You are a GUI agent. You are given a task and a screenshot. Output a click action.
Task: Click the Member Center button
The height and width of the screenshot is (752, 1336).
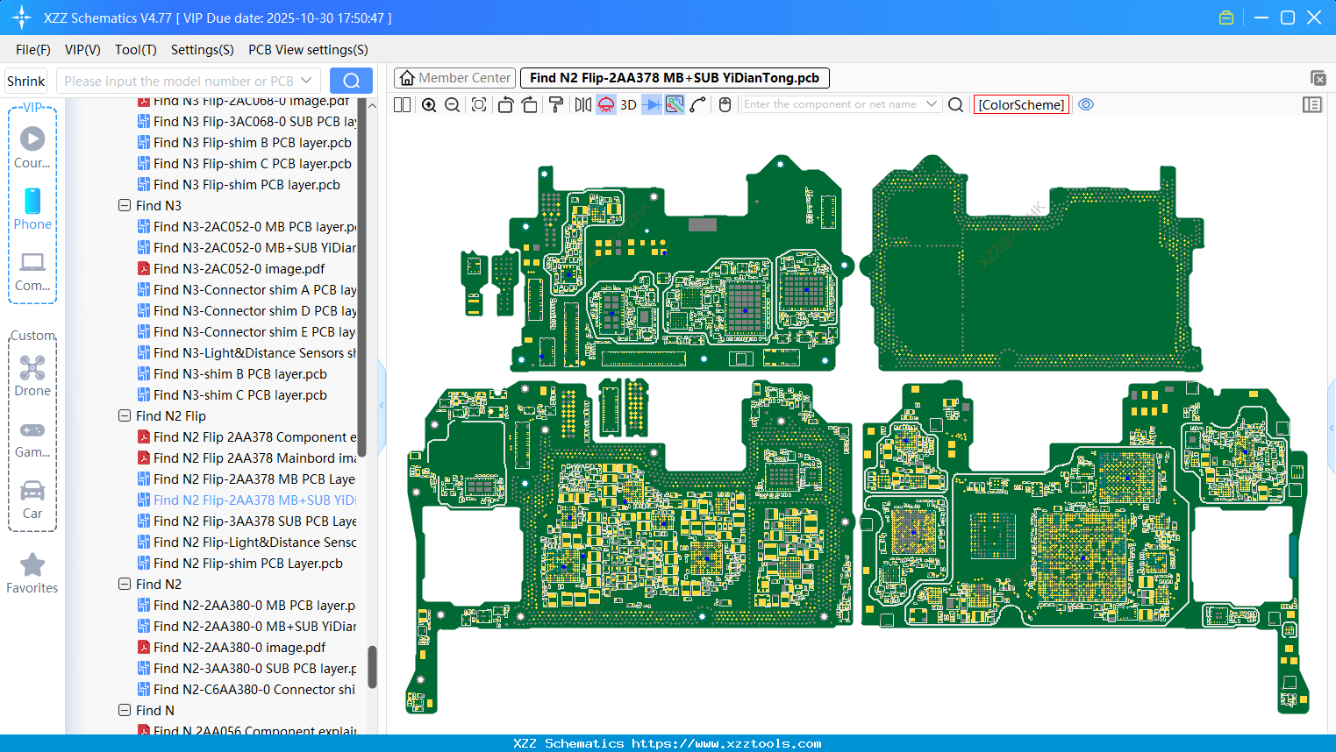(454, 77)
